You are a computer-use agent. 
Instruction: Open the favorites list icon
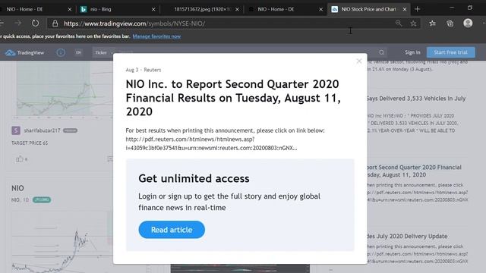pos(432,24)
